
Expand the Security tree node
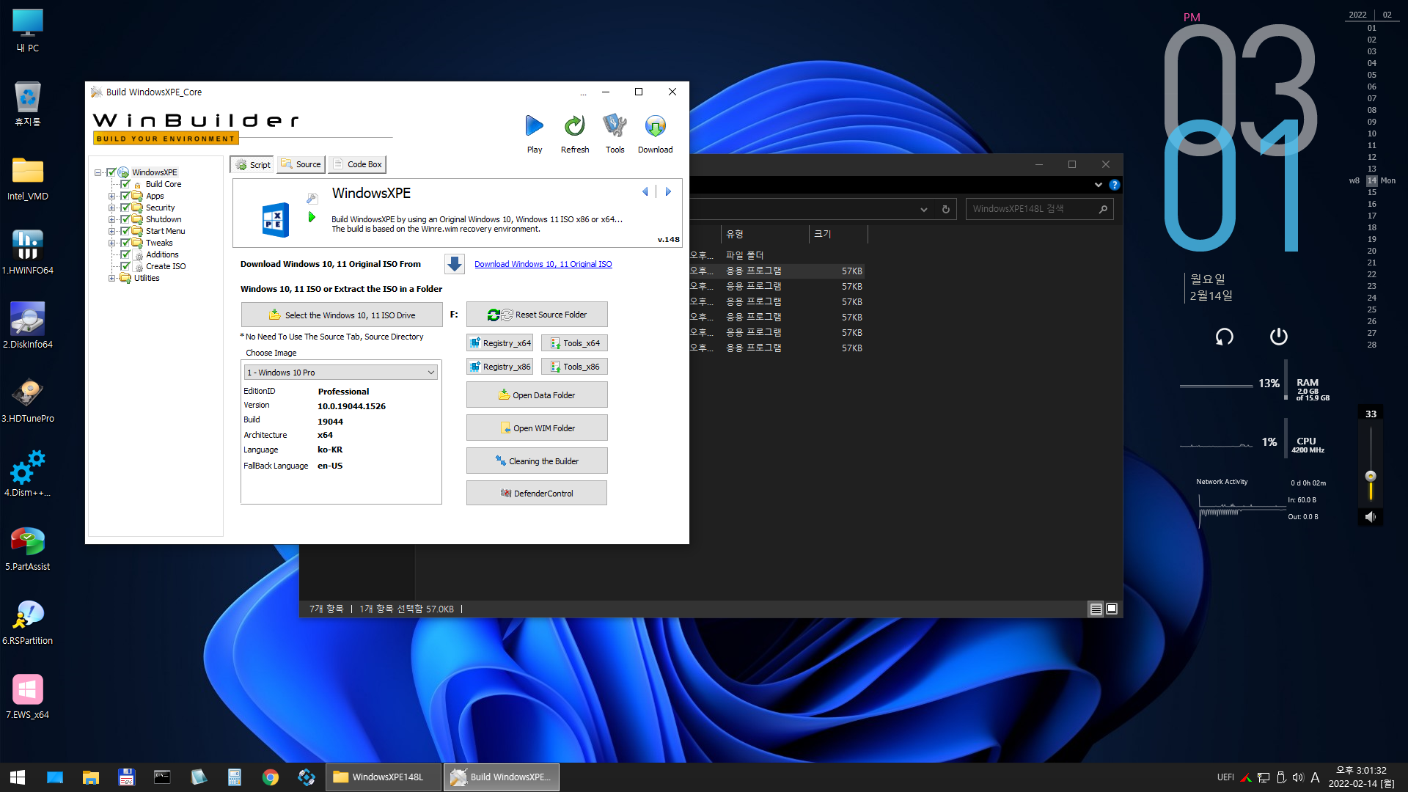111,208
